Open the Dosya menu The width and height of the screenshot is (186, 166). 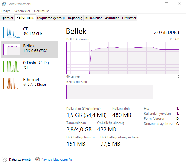tap(6, 11)
